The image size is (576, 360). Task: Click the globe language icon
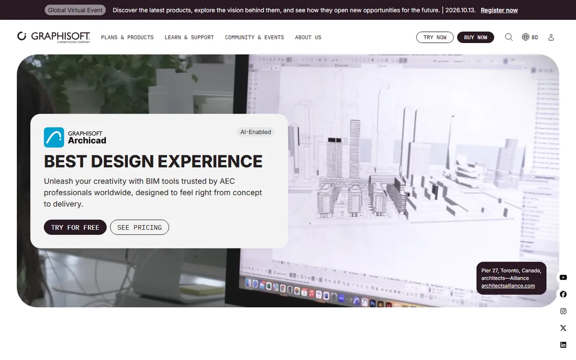click(x=525, y=37)
